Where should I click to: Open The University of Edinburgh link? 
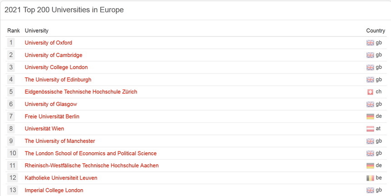click(58, 80)
